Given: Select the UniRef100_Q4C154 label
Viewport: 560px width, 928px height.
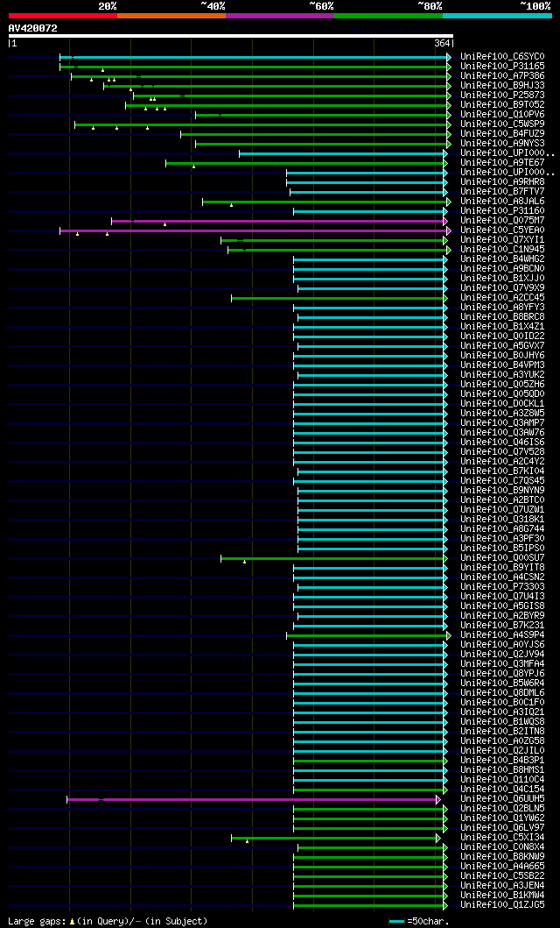Looking at the screenshot, I should [x=503, y=790].
